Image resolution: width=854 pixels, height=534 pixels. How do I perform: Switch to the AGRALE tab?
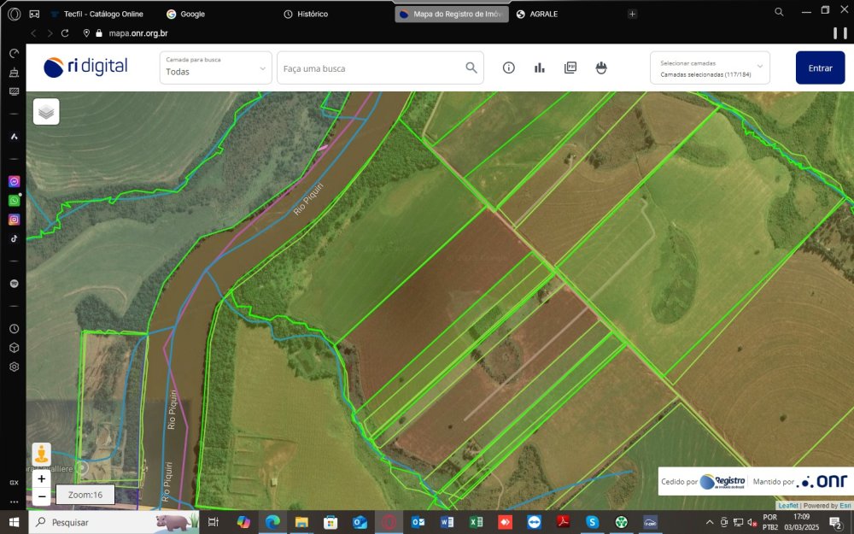pyautogui.click(x=543, y=14)
